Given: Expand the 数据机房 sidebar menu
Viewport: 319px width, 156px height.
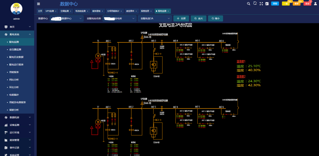Looking at the screenshot, I should (x=17, y=118).
